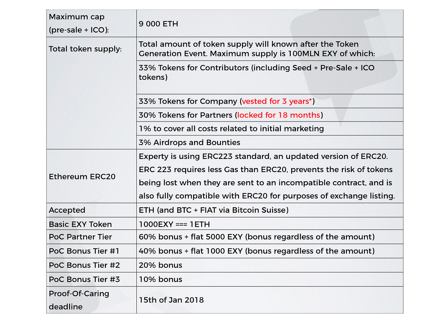Click the '15th of Jan 2018' deadline value
This screenshot has width=440, height=323.
[x=171, y=300]
